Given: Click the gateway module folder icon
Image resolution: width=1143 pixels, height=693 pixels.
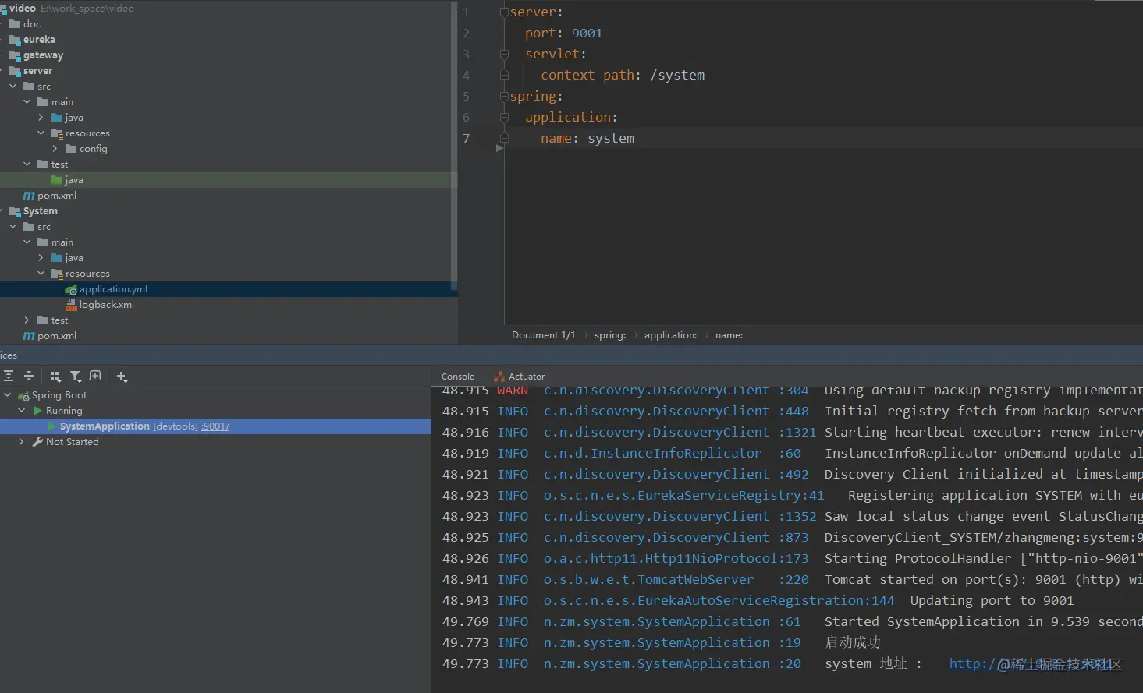Looking at the screenshot, I should (x=15, y=55).
